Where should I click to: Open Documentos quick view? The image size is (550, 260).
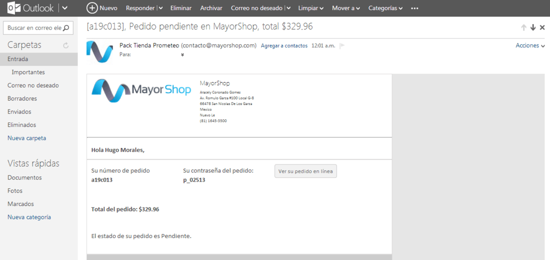click(x=24, y=177)
